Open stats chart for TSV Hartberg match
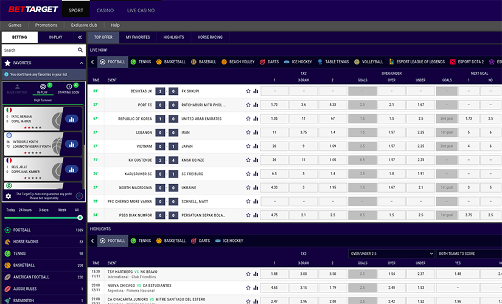 256,274
